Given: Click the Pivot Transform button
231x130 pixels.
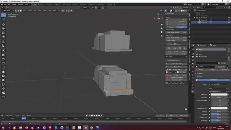Looking at the screenshot, I should 176,64.
